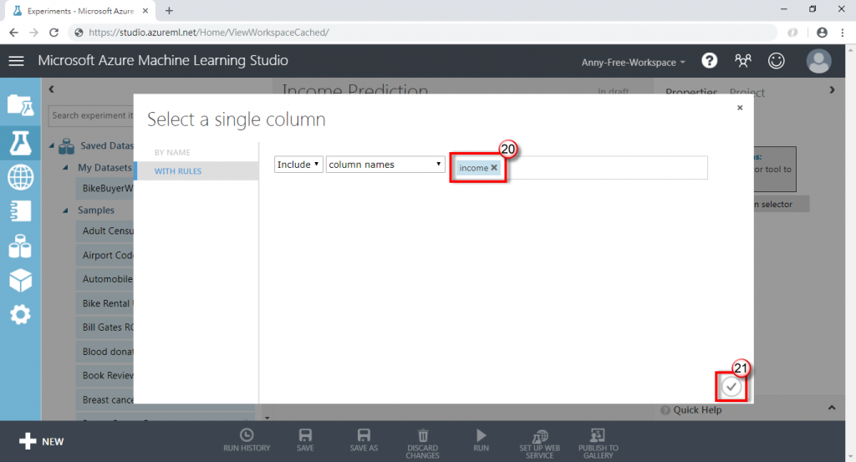Remove the income column tag

tap(494, 167)
